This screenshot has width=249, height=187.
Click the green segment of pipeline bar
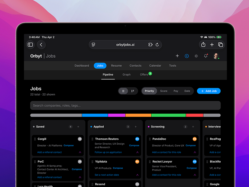(x=168, y=115)
